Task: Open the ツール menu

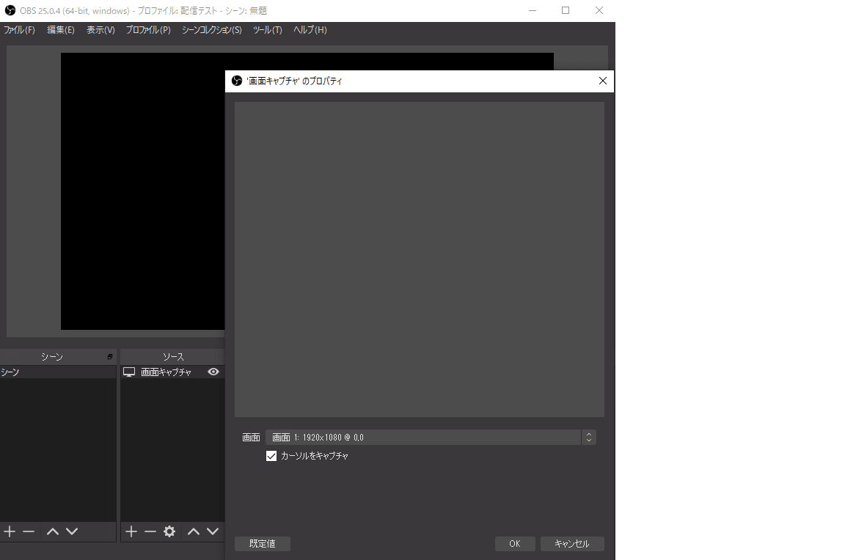Action: [x=267, y=30]
